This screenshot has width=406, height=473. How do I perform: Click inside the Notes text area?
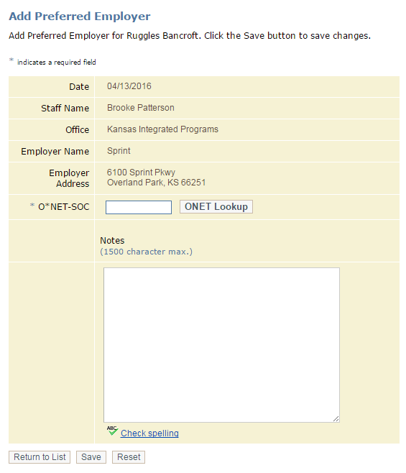click(x=221, y=345)
